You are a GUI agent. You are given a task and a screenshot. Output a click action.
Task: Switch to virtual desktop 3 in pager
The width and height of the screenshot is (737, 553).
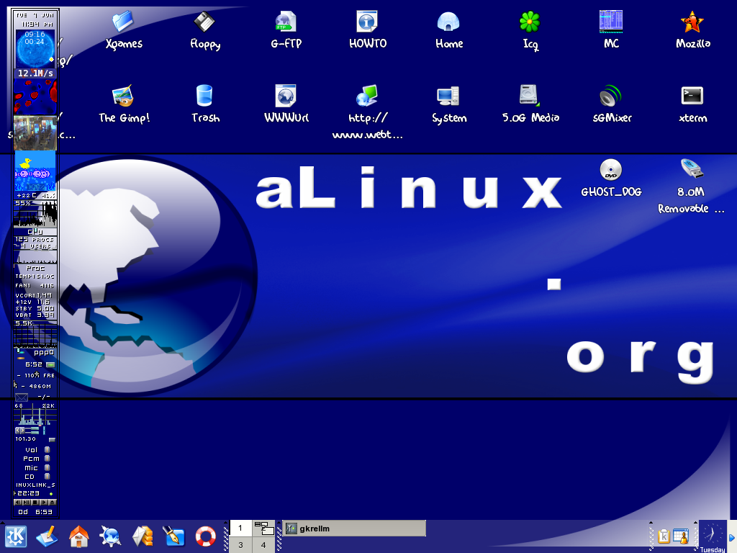tap(240, 545)
